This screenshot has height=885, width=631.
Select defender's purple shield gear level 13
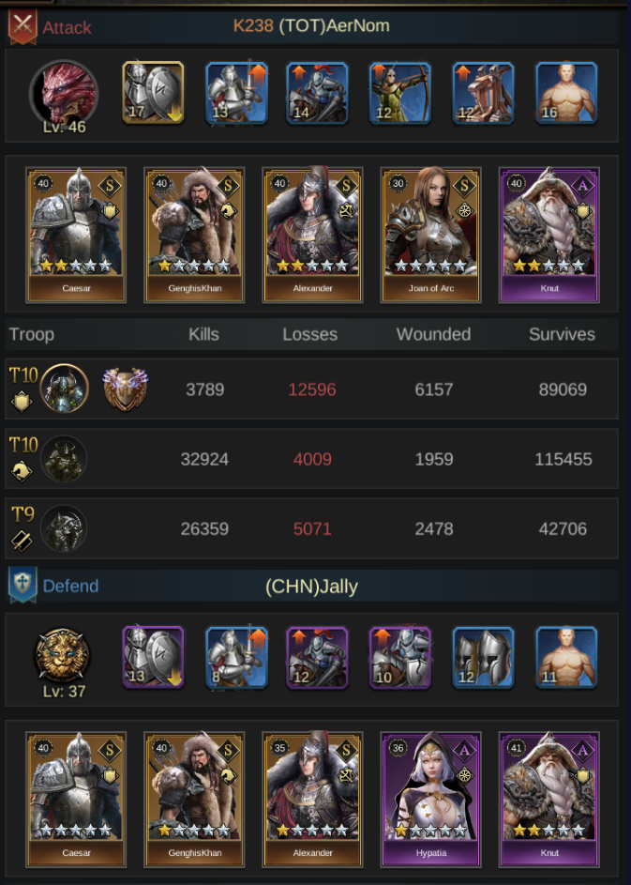pos(153,658)
